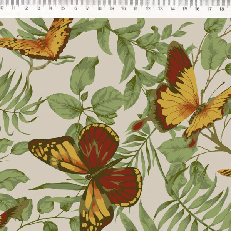
Task: Select the center butterfly's striped left forewing
Action: (x=58, y=154)
